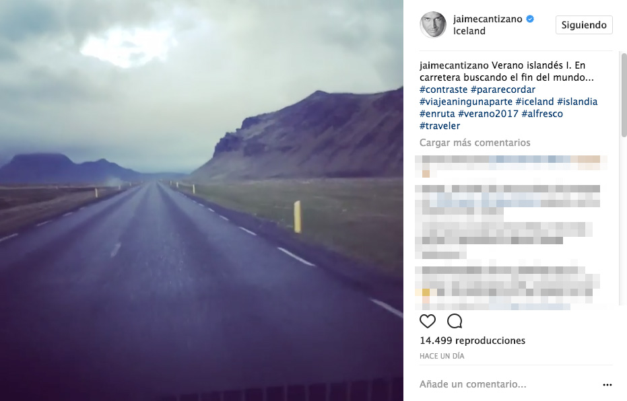Click the comments panel scrollbar
The height and width of the screenshot is (401, 627).
pos(624,95)
